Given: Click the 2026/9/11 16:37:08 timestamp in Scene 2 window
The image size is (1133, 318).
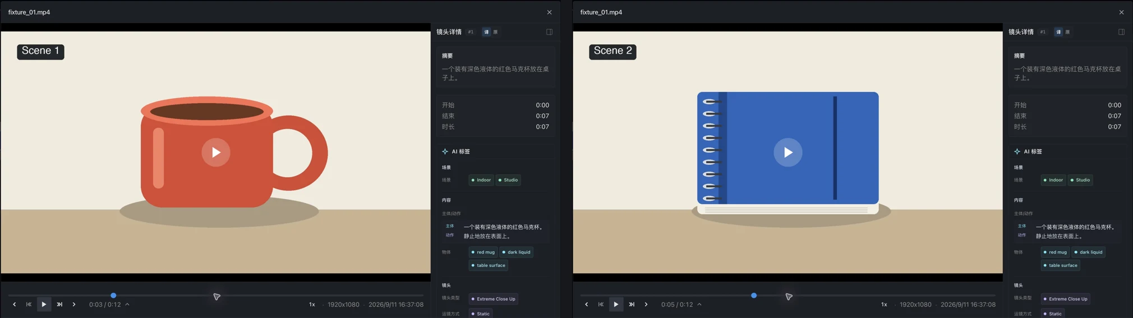Looking at the screenshot, I should click(968, 305).
